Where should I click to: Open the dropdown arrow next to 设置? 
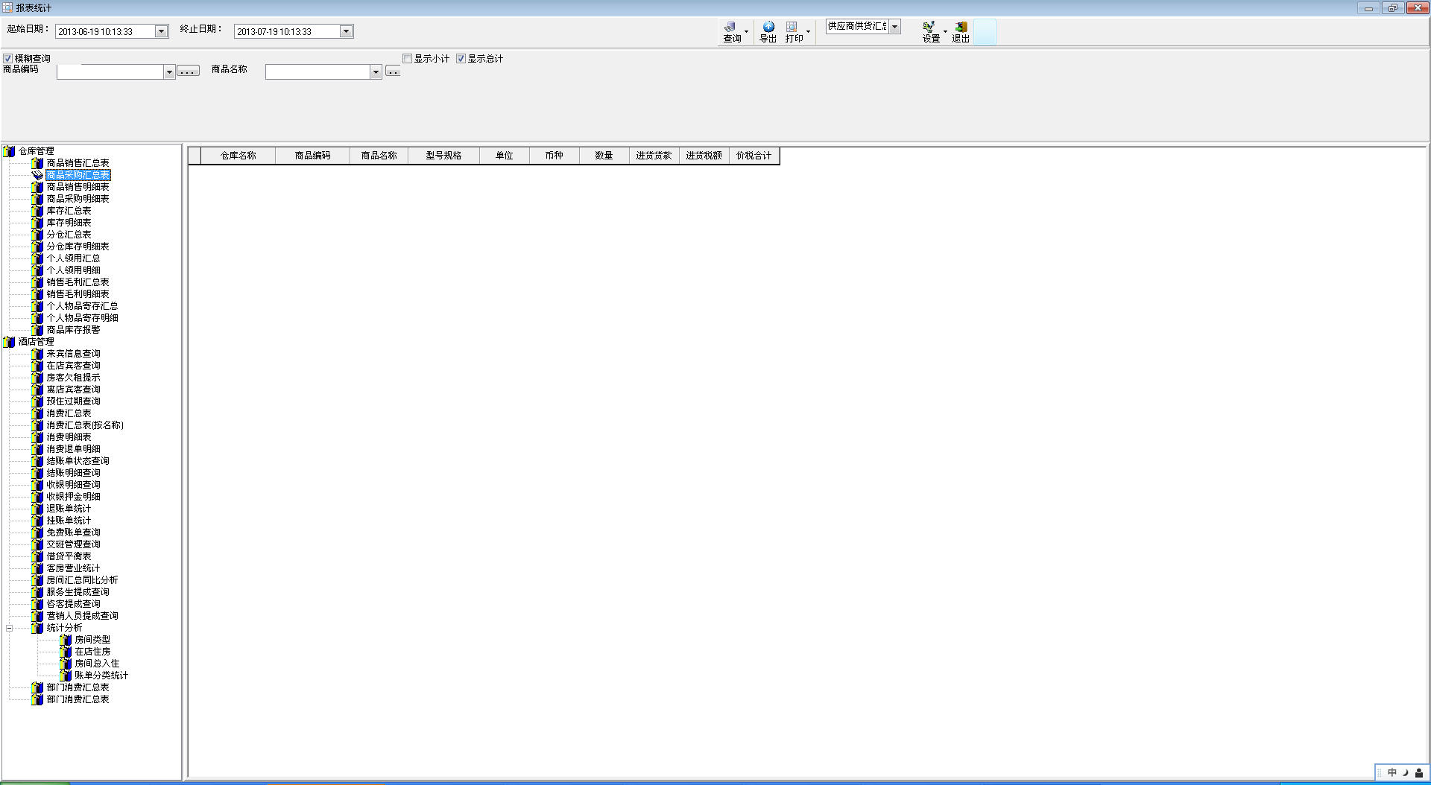pos(945,31)
